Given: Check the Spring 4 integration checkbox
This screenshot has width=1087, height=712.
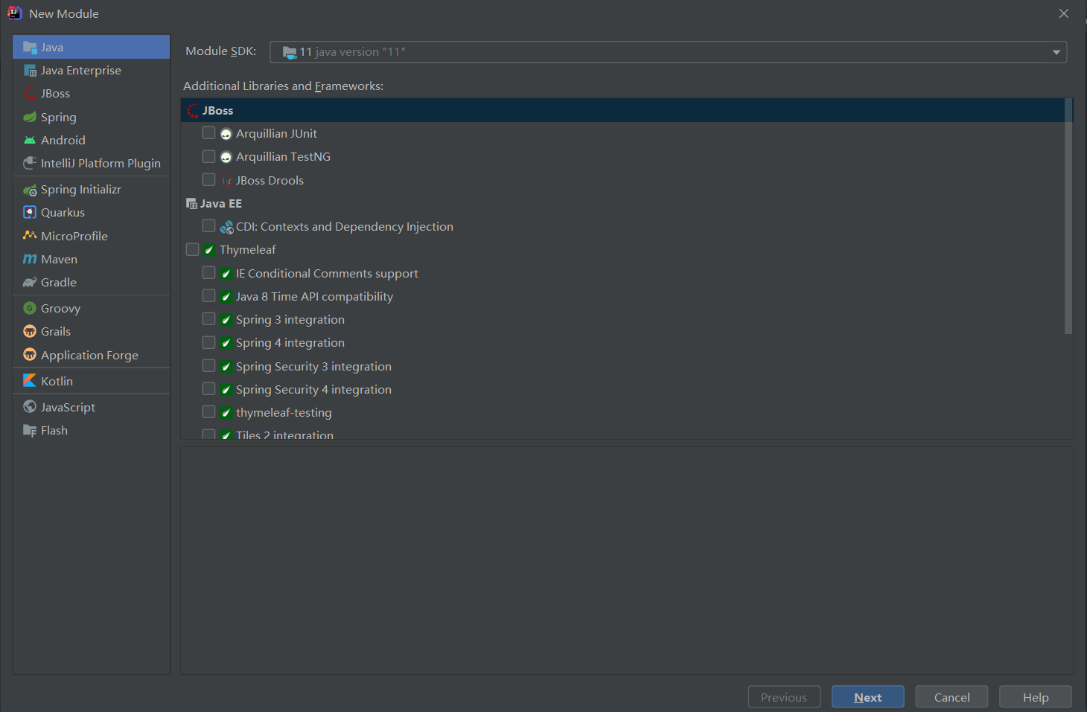Looking at the screenshot, I should pos(209,342).
